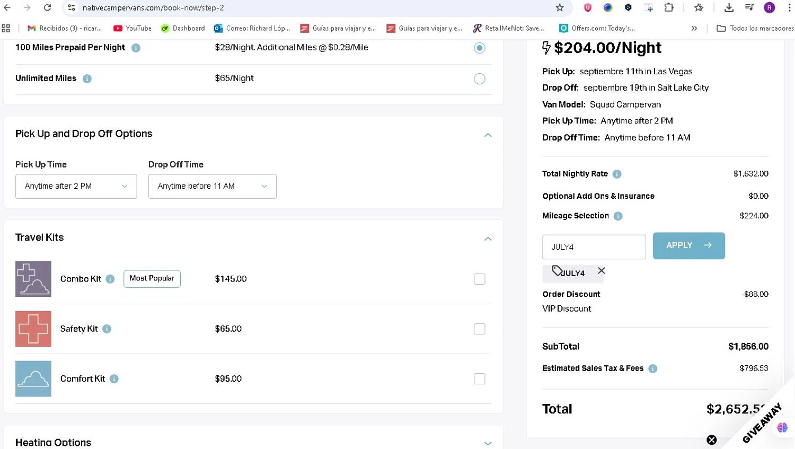Show more bookmarks with the double chevron
Screen dimensions: 795x449
694,28
